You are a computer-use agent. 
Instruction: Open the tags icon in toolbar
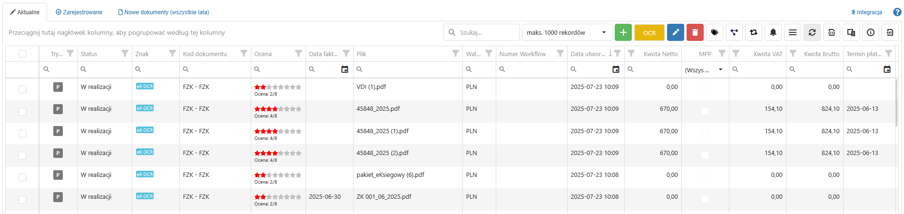tap(715, 32)
